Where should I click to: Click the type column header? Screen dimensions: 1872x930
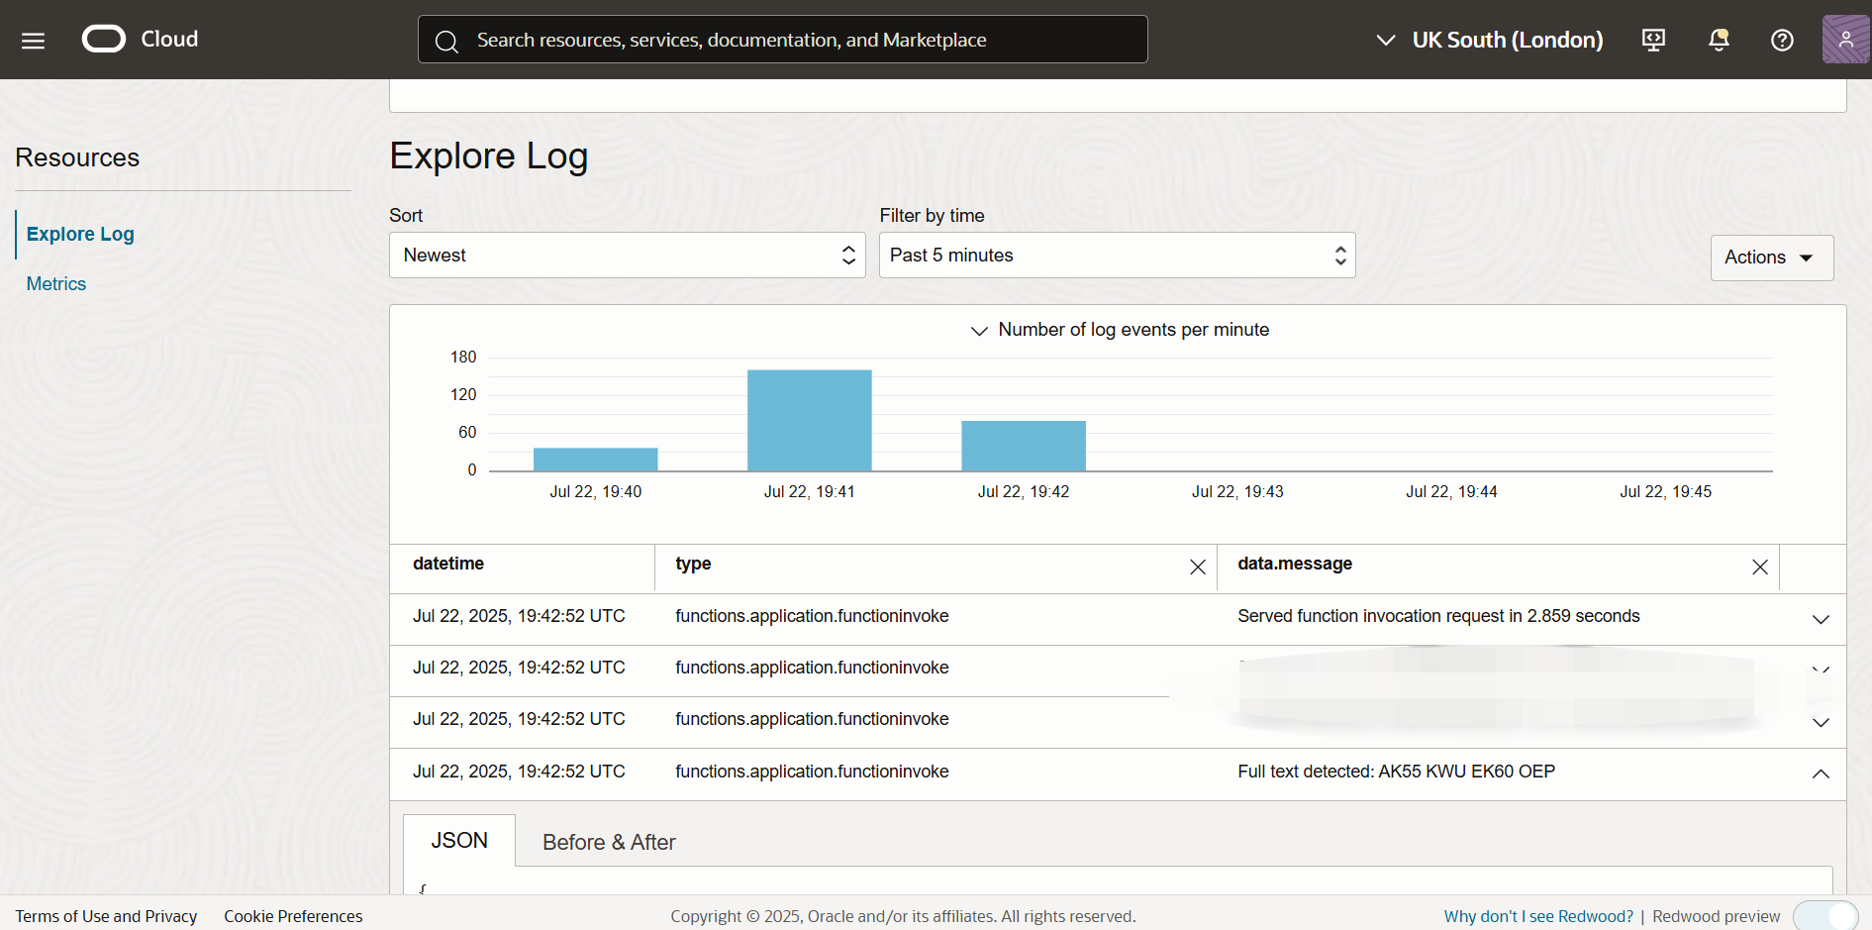(693, 564)
